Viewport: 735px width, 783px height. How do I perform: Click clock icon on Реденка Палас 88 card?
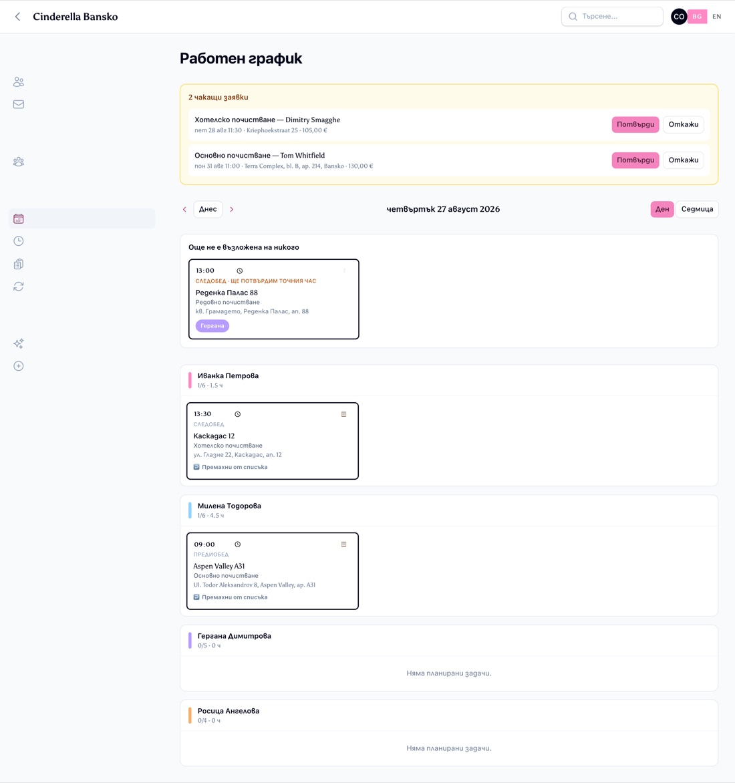click(240, 271)
